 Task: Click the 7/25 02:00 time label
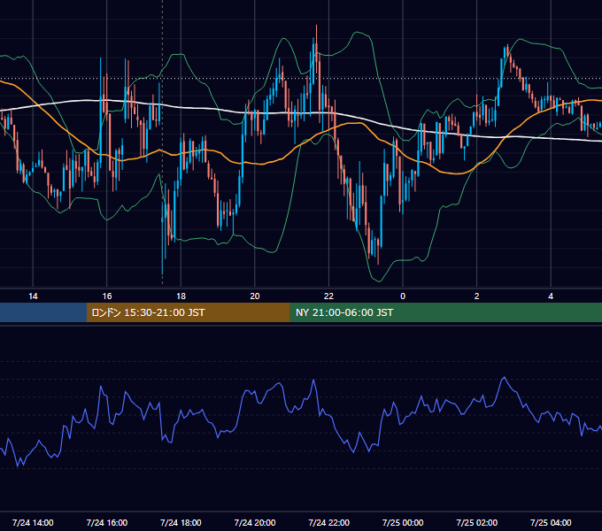pos(477,522)
